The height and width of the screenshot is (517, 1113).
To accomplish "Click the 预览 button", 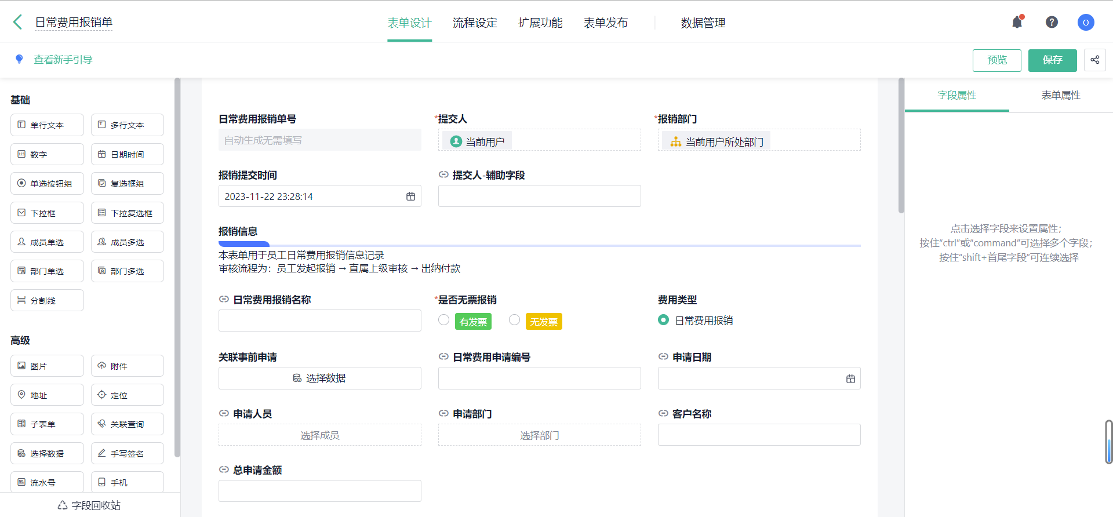I will (996, 60).
